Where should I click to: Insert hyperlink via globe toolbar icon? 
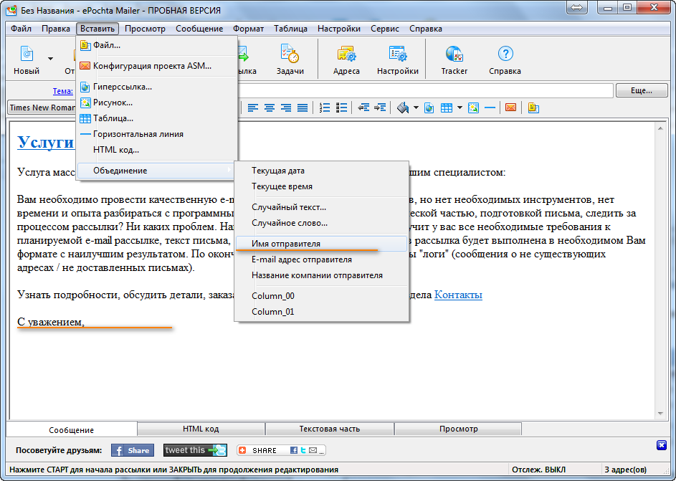click(429, 108)
